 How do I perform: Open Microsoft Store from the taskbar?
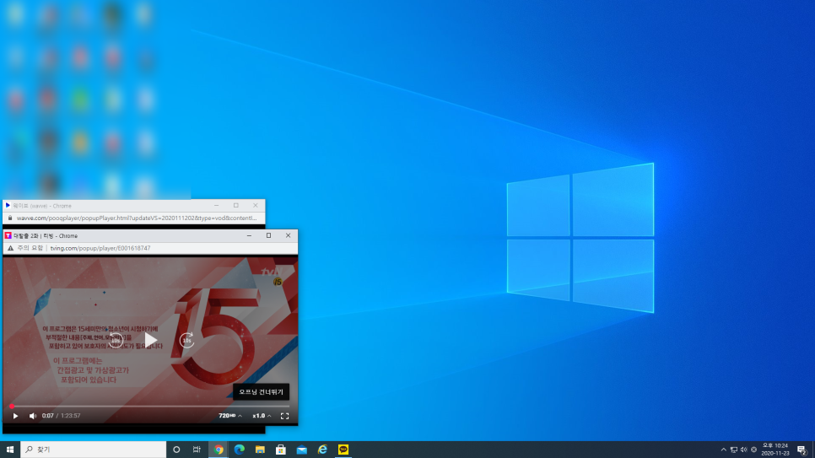point(281,450)
